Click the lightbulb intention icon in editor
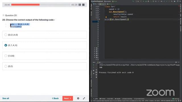 coord(106,17)
